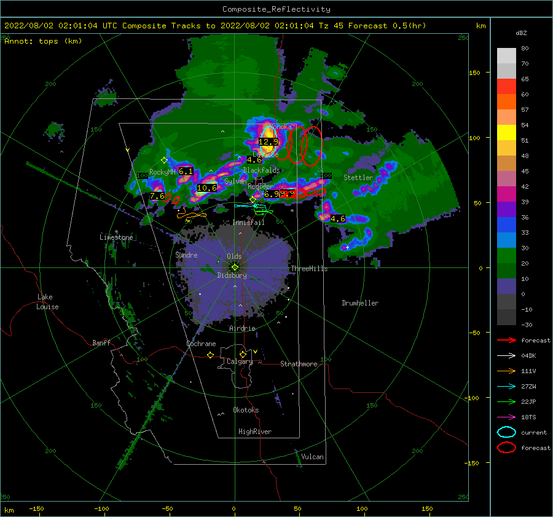Viewport: 553px width, 517px height.
Task: Click the green storm track above Innisfail
Action: click(263, 211)
